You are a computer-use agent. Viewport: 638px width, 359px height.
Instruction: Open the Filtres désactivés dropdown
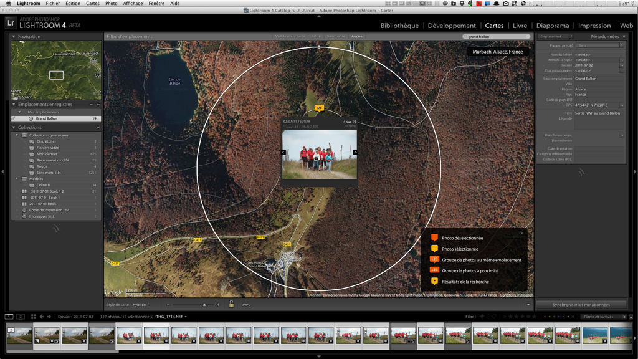click(x=604, y=317)
